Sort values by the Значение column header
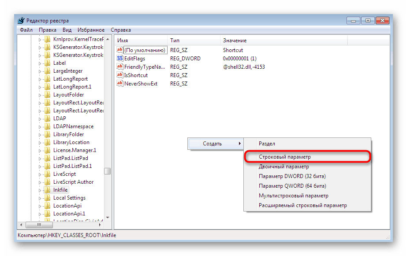 tap(284, 41)
